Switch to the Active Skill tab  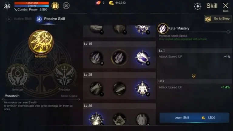coord(19,19)
